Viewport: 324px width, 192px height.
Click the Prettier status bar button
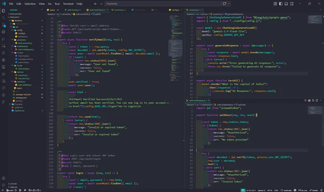[x=314, y=190]
